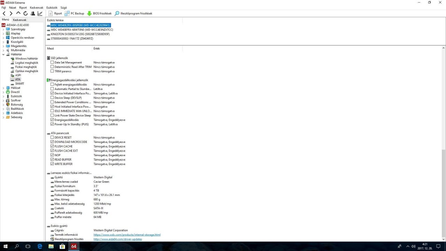The image size is (446, 251).
Task: Select AIDA64 v5.92.4300 root tree node
Action: pyautogui.click(x=17, y=25)
